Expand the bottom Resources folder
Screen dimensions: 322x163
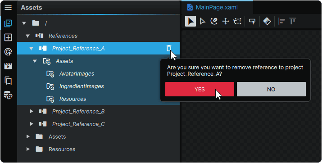click(x=28, y=149)
